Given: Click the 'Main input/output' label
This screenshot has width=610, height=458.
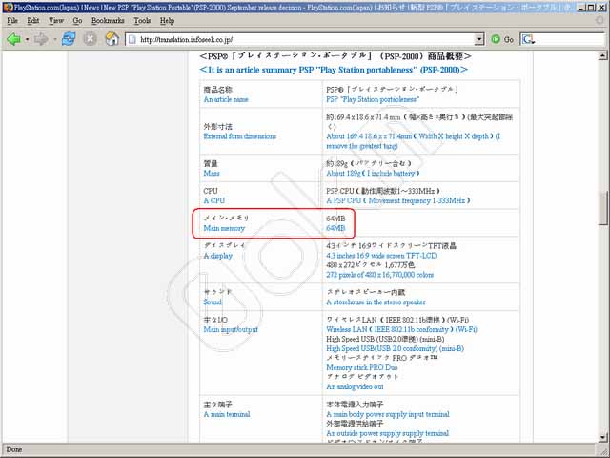Looking at the screenshot, I should pos(231,329).
